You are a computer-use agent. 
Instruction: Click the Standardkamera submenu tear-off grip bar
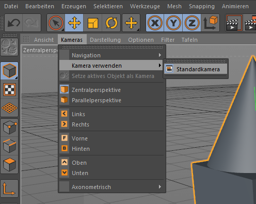(x=196, y=61)
